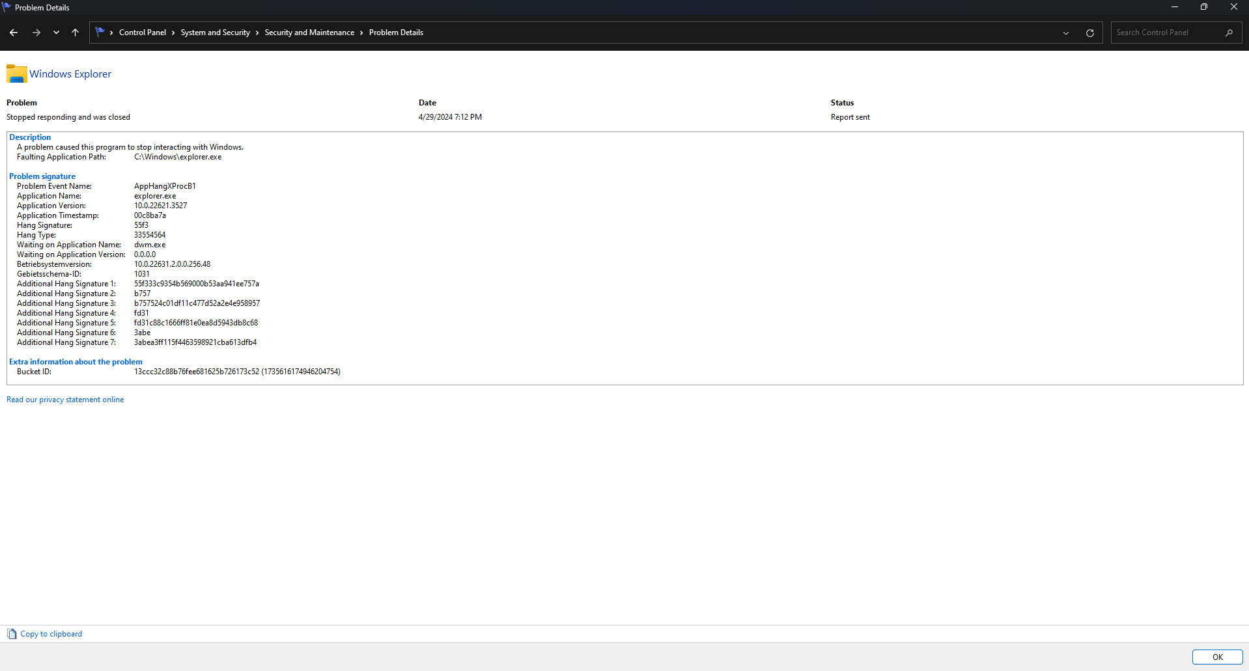Select Gebietsschema-ID value '1031'
Viewport: 1249px width, 671px height.
pyautogui.click(x=142, y=274)
